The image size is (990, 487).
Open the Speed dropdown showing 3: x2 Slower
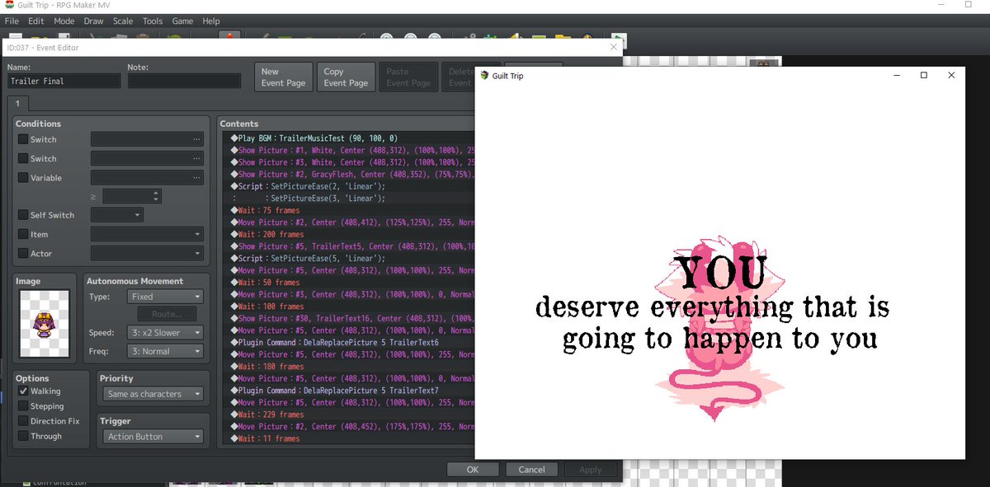pos(166,333)
